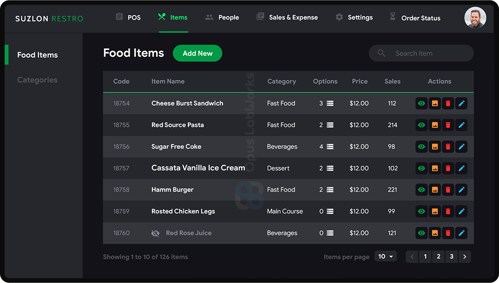
Task: Toggle visibility of Cheese Burst Sandwich
Action: tap(421, 103)
